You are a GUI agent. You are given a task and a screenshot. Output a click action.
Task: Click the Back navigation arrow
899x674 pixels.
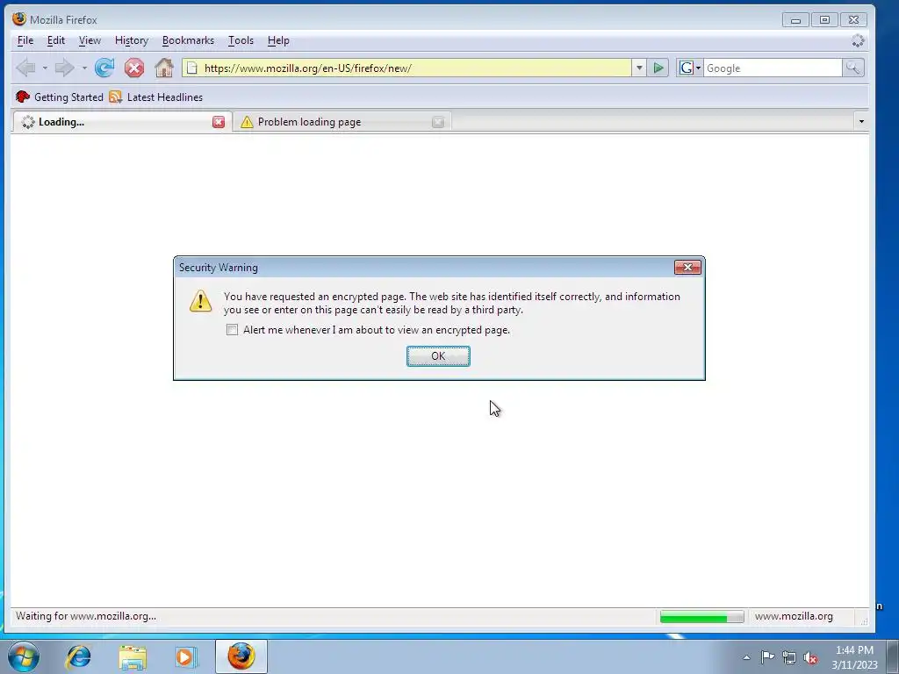[x=25, y=68]
